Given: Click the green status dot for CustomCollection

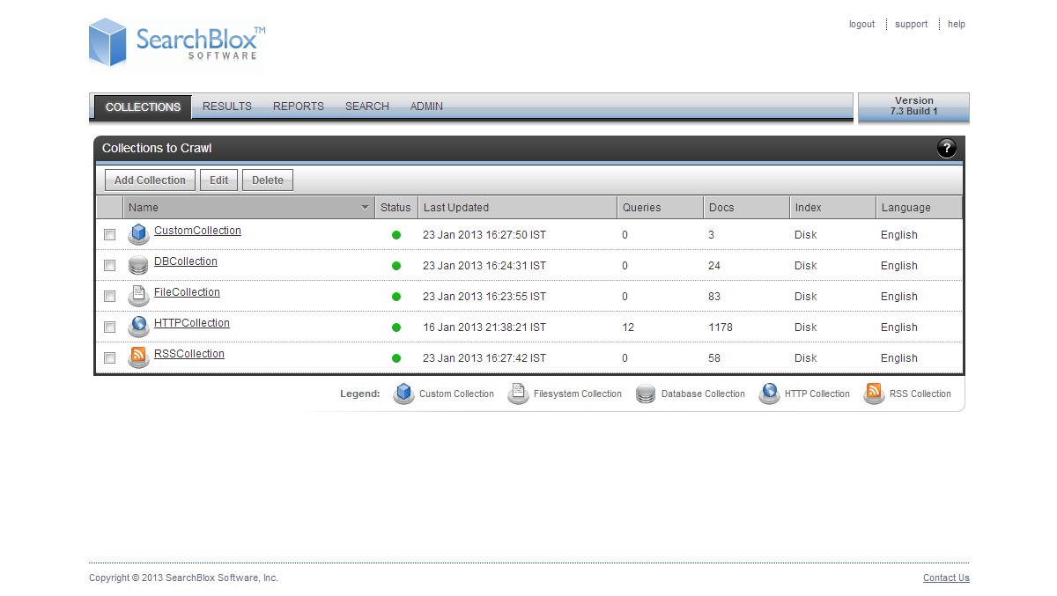Looking at the screenshot, I should click(396, 235).
